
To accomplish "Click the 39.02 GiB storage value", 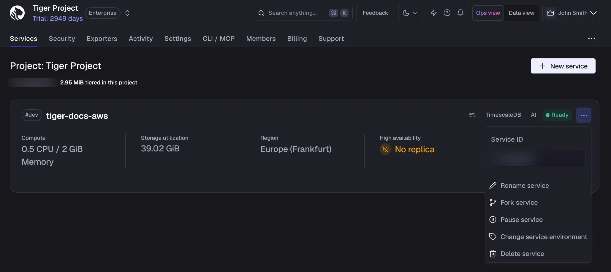I will (160, 149).
